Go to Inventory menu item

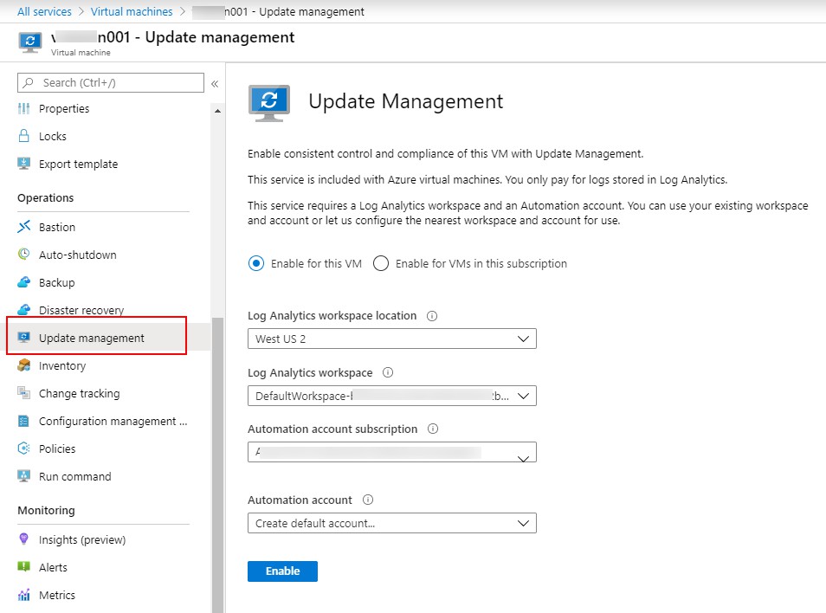[x=62, y=365]
